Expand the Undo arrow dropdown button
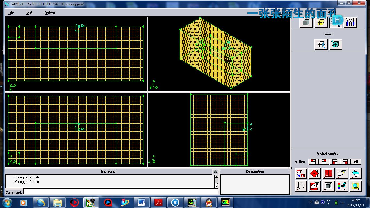 [x=355, y=174]
